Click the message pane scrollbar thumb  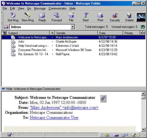pyautogui.click(x=143, y=97)
